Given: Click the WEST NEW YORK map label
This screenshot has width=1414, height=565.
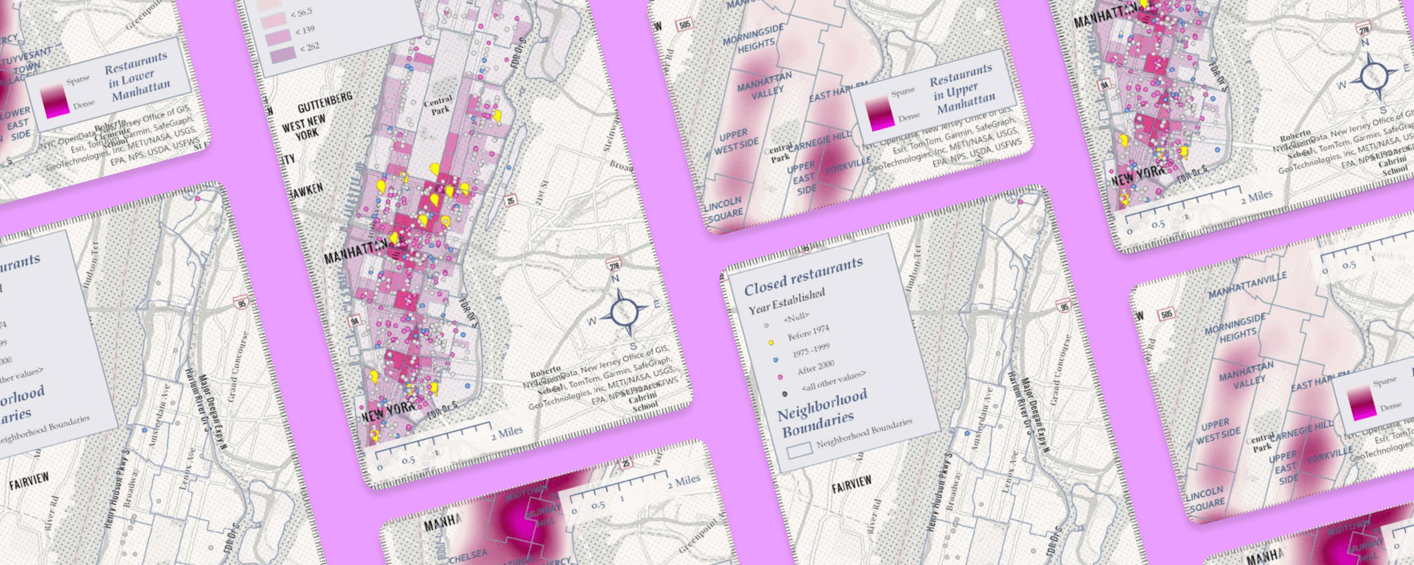Looking at the screenshot, I should (x=304, y=129).
